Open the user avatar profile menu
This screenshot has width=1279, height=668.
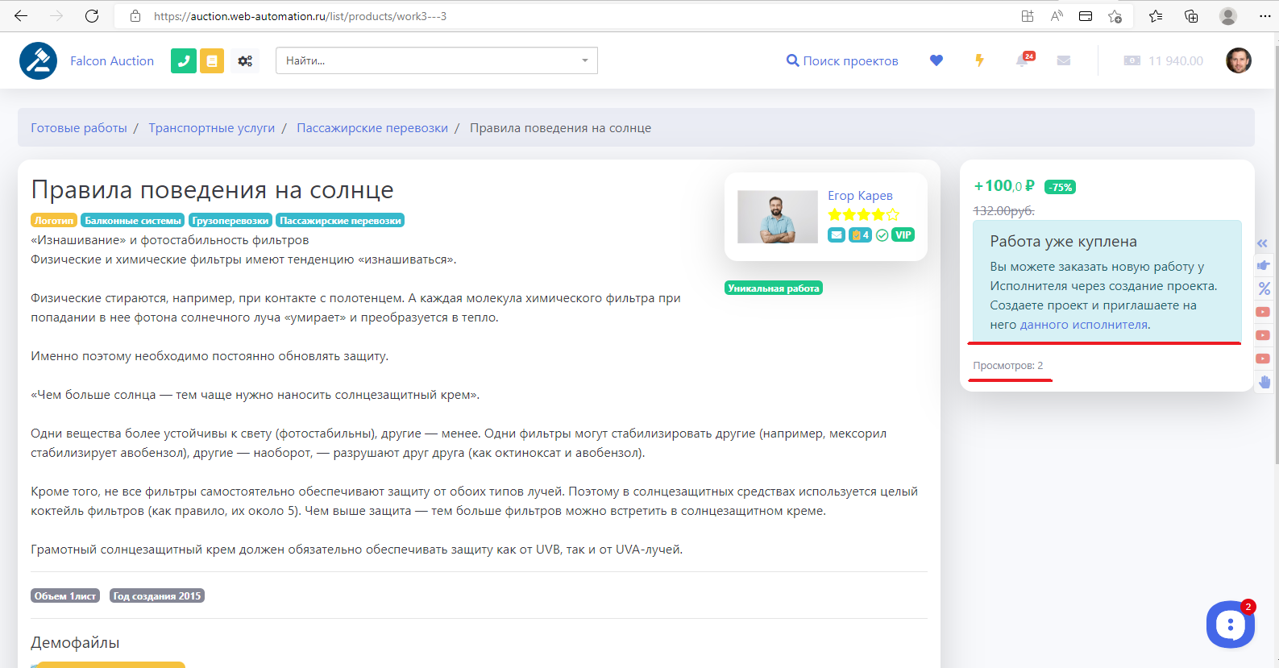pyautogui.click(x=1238, y=60)
